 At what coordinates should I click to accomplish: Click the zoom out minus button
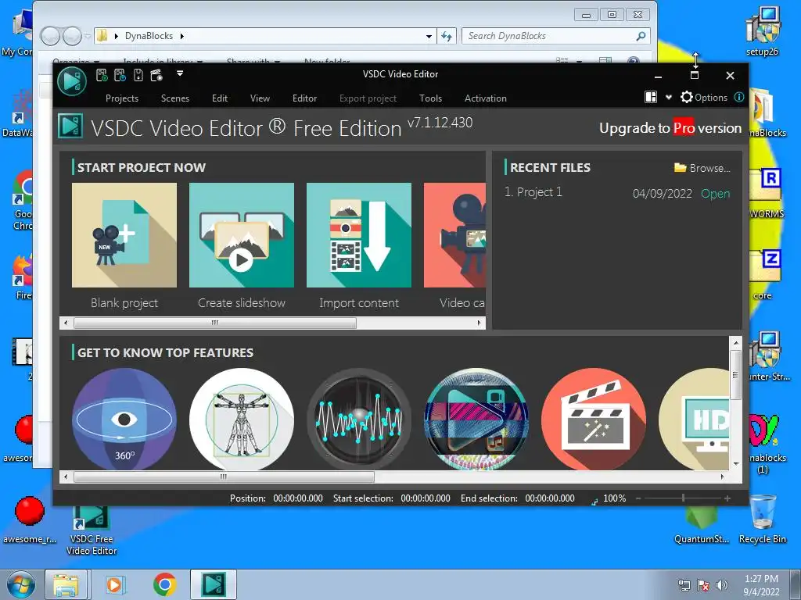638,498
